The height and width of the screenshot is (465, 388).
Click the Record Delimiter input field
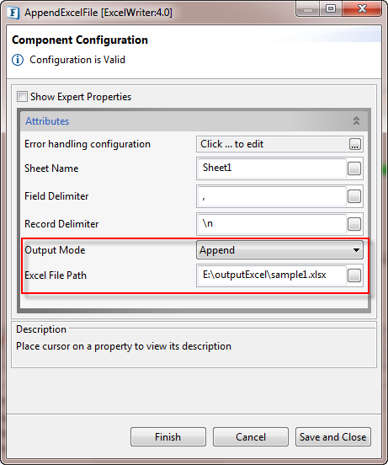(272, 224)
